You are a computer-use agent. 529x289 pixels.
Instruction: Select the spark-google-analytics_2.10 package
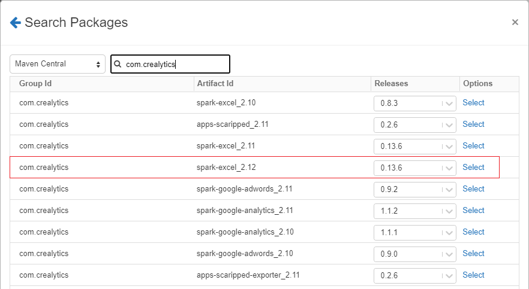473,232
